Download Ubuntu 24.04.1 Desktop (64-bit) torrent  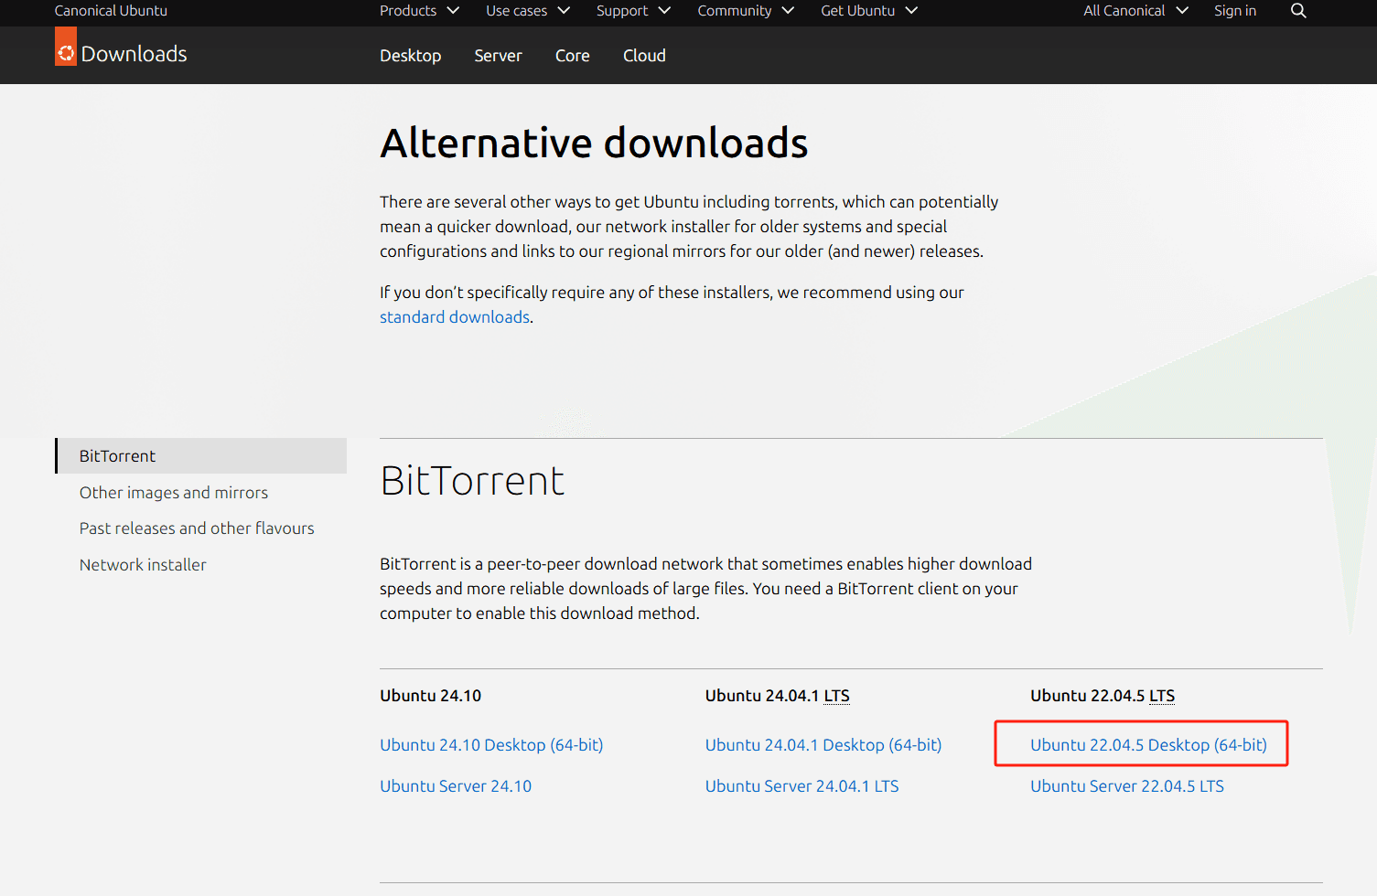pyautogui.click(x=823, y=745)
